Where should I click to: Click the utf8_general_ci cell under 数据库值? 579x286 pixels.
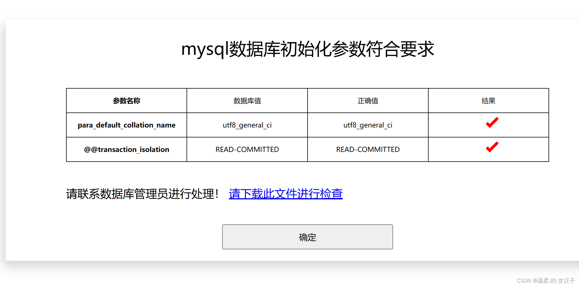(247, 125)
